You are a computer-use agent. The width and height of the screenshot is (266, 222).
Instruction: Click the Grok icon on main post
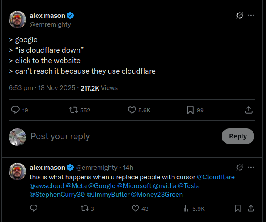click(x=239, y=16)
